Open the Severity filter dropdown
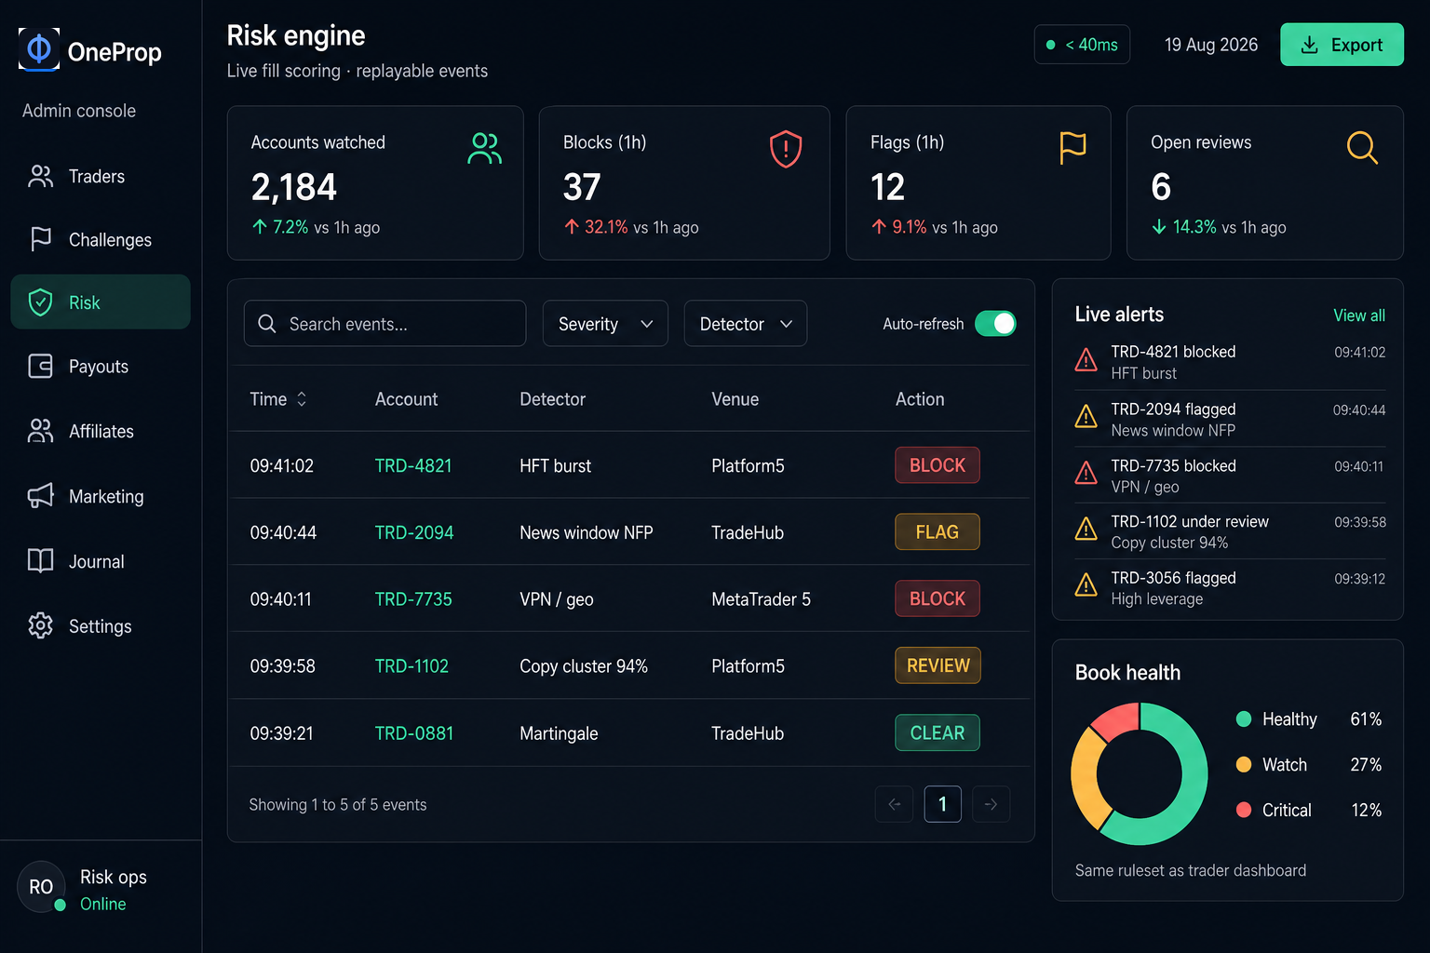This screenshot has width=1430, height=953. pyautogui.click(x=605, y=324)
